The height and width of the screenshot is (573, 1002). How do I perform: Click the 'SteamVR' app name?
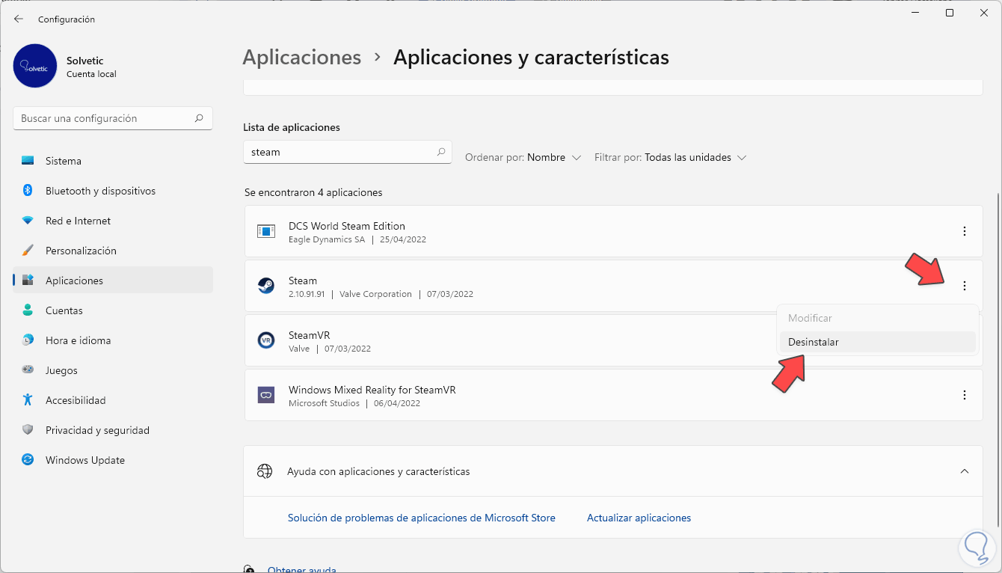310,335
